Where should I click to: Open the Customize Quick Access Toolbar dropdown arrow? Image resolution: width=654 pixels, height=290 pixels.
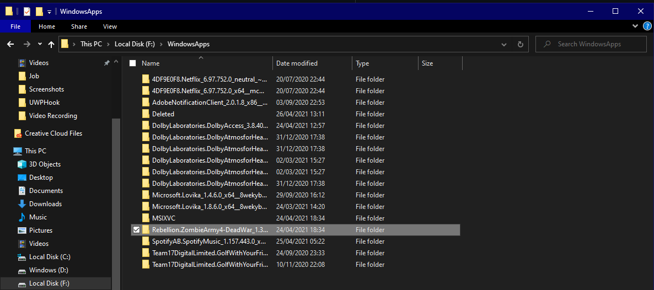[49, 12]
